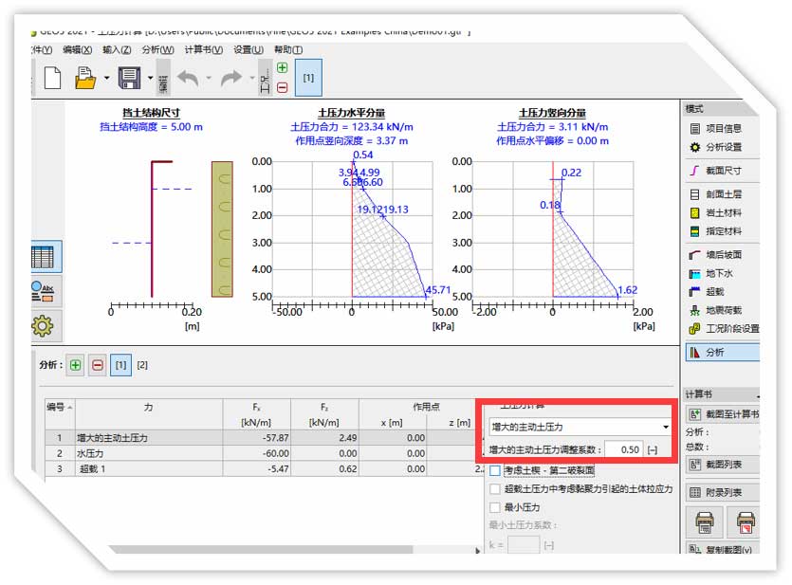Click the Undo arrow in toolbar
Image resolution: width=792 pixels, height=585 pixels.
[x=188, y=79]
